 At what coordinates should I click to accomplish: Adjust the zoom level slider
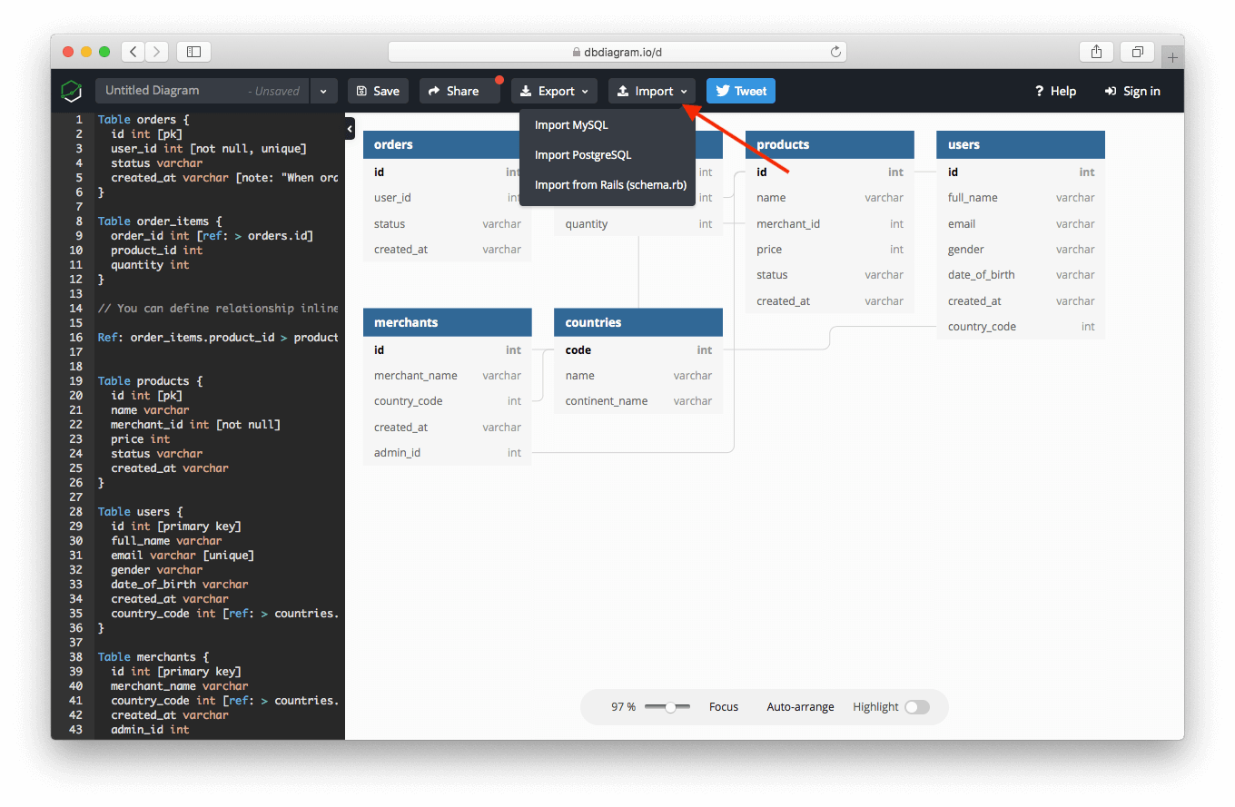(x=670, y=707)
